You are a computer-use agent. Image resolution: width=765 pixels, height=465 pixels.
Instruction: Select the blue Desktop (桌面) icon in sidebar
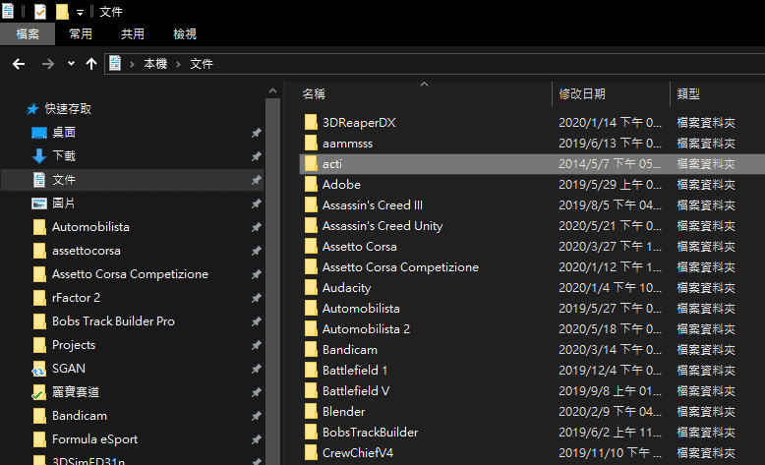(x=39, y=133)
